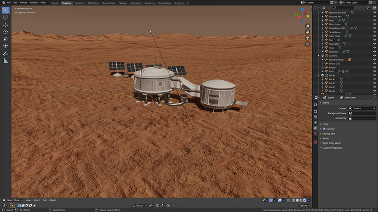Open the Object Mode dropdown
This screenshot has height=212, width=378.
pyautogui.click(x=13, y=200)
